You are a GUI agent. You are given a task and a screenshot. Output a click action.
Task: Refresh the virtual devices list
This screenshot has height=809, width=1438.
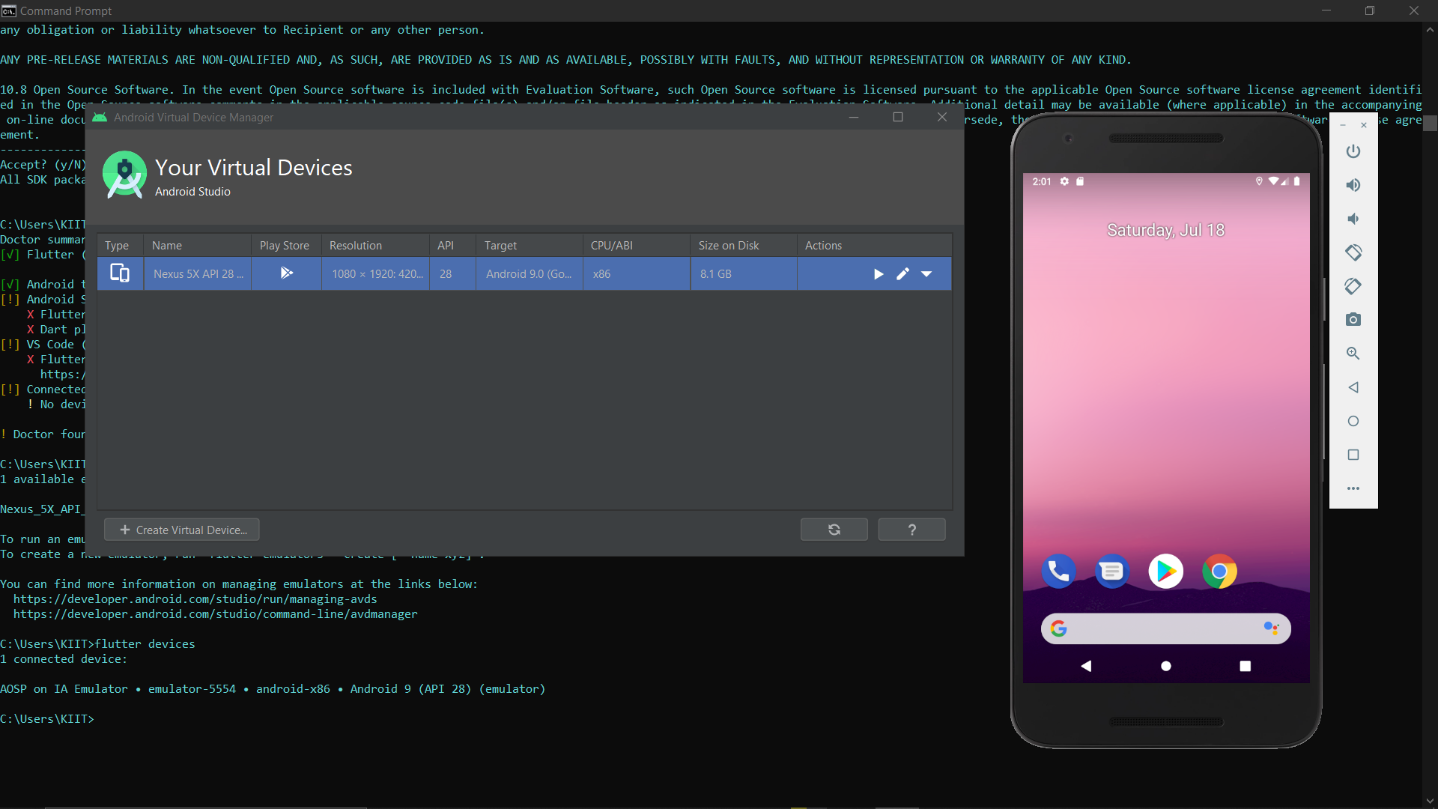click(834, 530)
